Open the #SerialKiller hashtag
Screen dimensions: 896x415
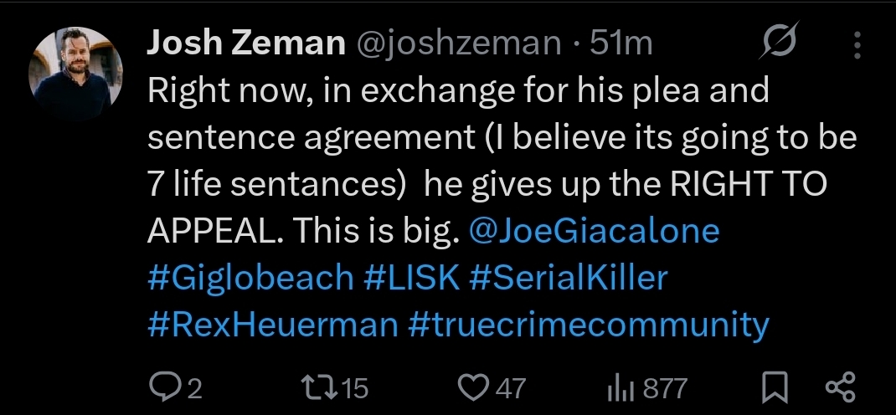tap(569, 278)
